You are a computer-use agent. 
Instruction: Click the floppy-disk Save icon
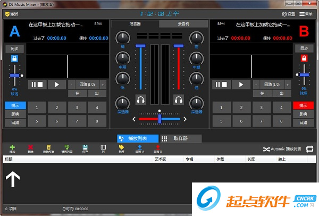85,149
